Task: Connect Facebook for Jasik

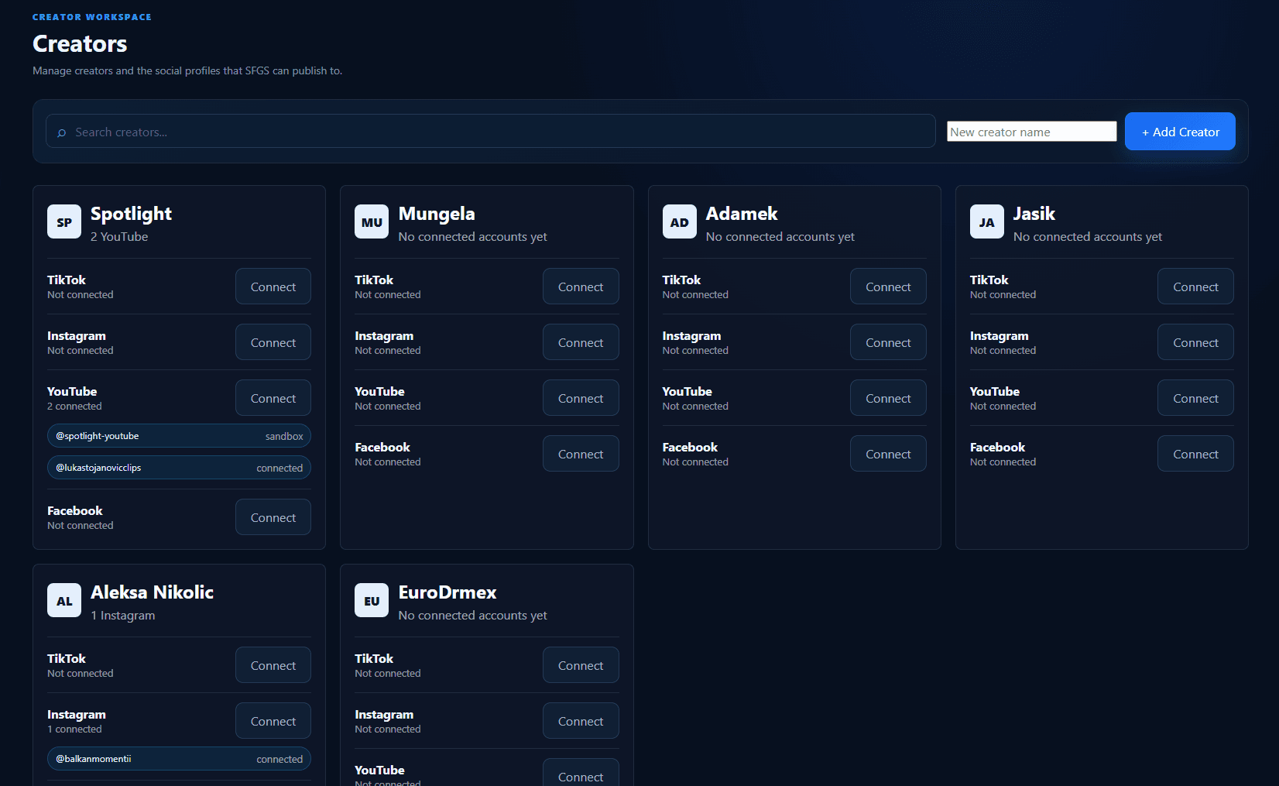Action: pyautogui.click(x=1195, y=454)
